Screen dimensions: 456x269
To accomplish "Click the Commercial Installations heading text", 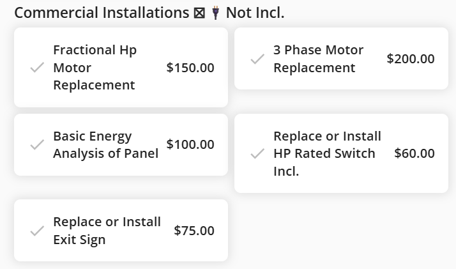I will 102,13.
